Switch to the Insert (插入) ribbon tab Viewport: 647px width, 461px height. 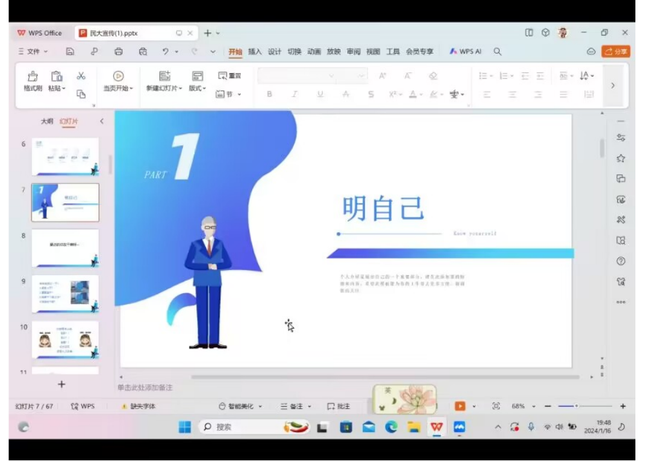255,52
